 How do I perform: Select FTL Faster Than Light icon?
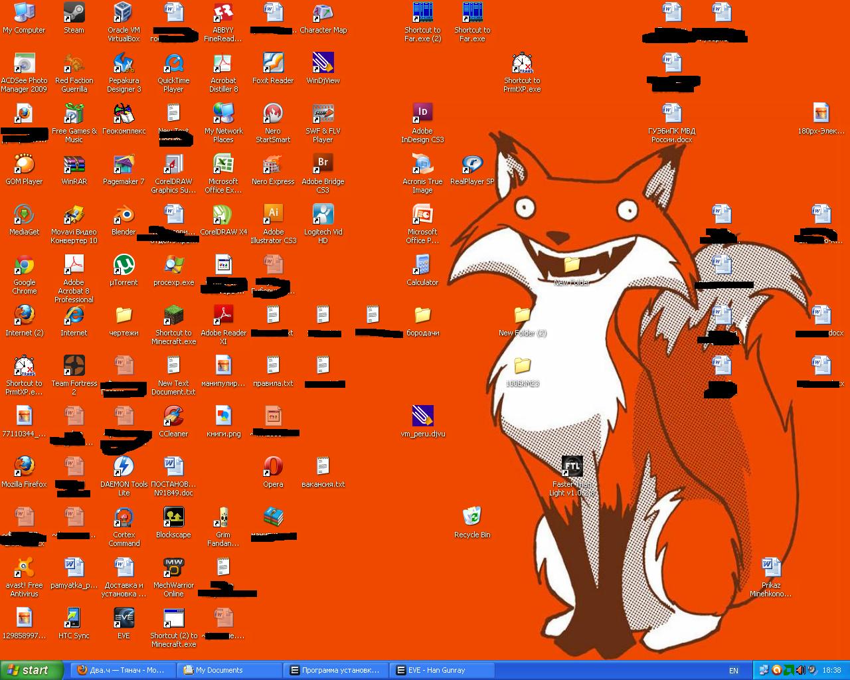[x=572, y=477]
